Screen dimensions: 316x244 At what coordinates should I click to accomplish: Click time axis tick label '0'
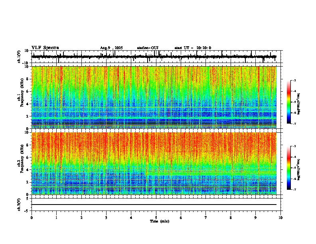pos(32,218)
